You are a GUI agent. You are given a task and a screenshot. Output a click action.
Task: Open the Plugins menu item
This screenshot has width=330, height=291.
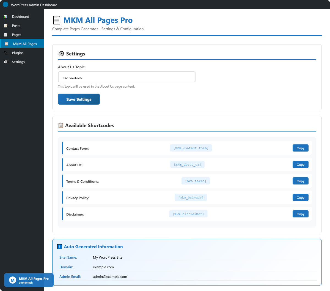click(18, 53)
